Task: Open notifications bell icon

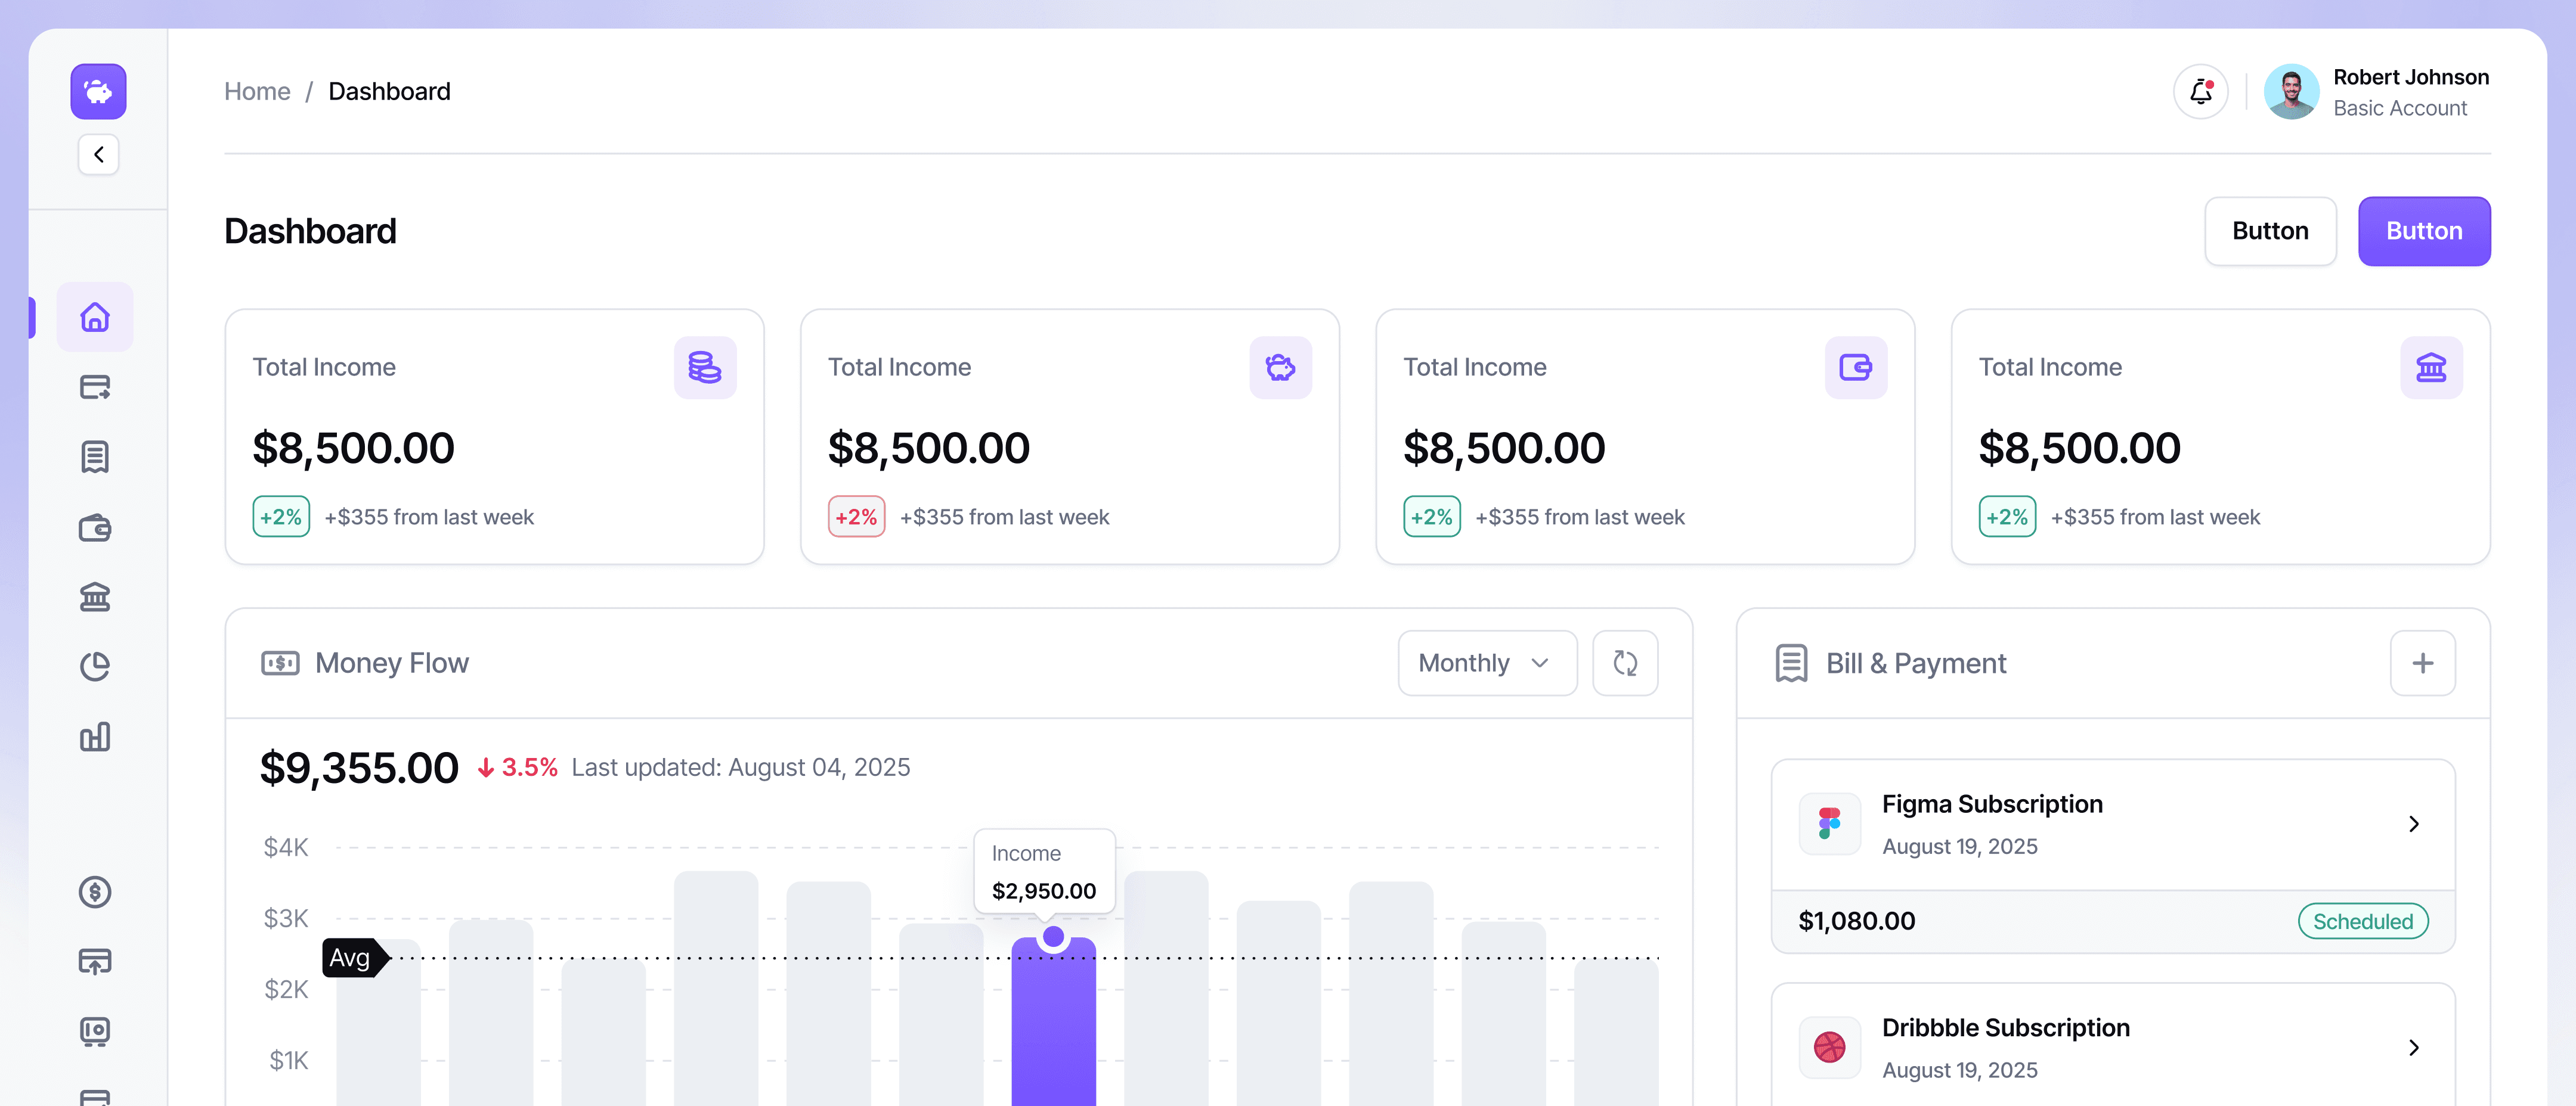Action: click(x=2200, y=92)
